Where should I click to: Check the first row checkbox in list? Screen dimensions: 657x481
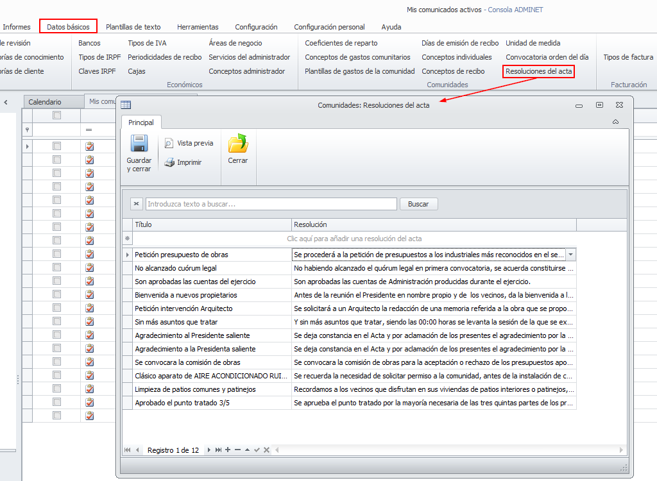point(56,146)
